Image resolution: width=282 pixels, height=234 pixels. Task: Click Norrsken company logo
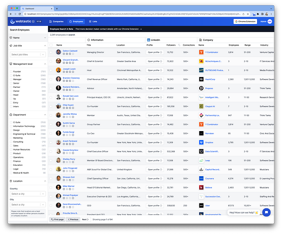pyautogui.click(x=201, y=133)
